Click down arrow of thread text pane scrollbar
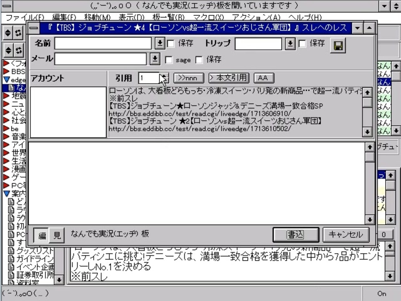Viewport: 401px width, 301px height. [390, 276]
